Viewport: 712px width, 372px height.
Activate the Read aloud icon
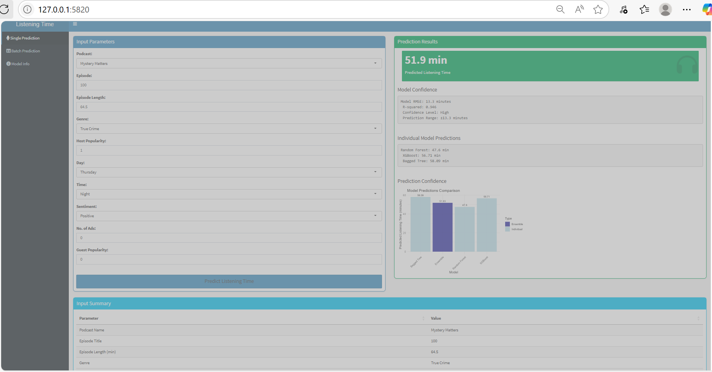click(579, 9)
